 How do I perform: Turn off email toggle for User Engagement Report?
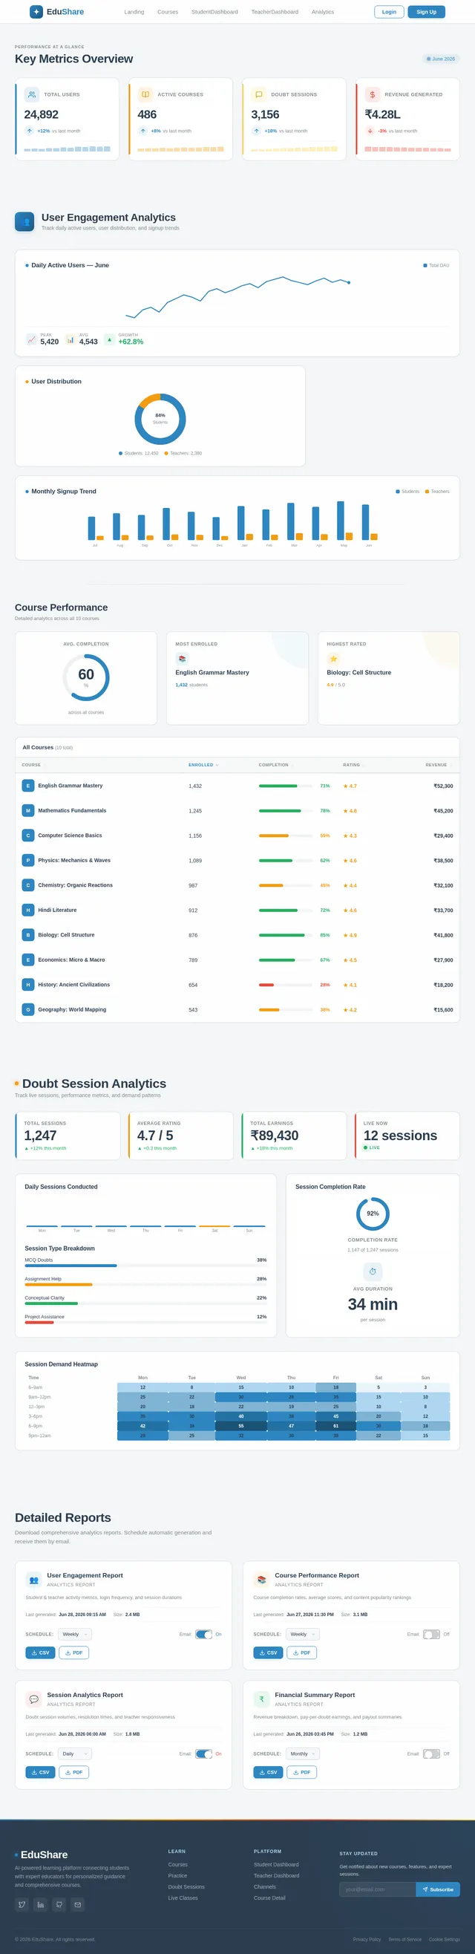(204, 1634)
